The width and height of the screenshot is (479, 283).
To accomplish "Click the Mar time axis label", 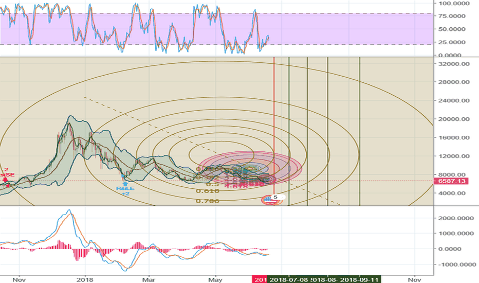I will pos(149,279).
